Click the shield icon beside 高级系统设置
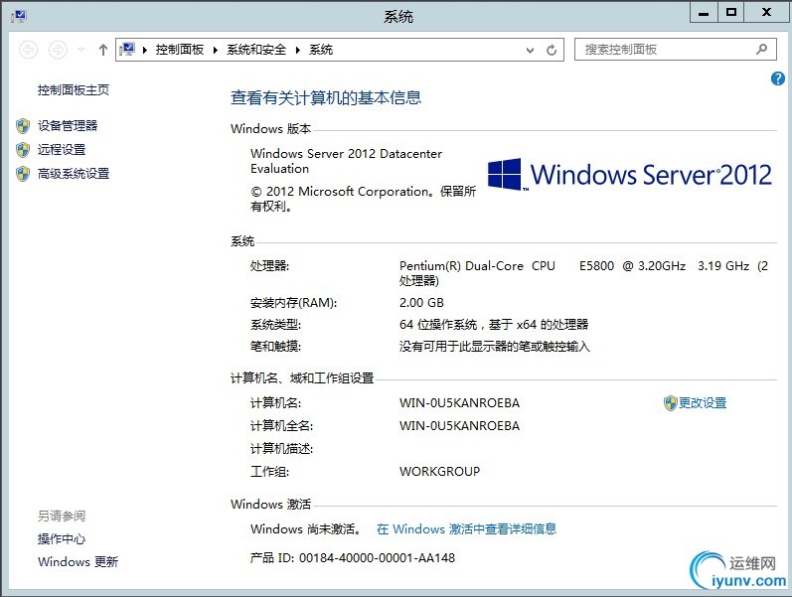The image size is (792, 597). (x=23, y=174)
